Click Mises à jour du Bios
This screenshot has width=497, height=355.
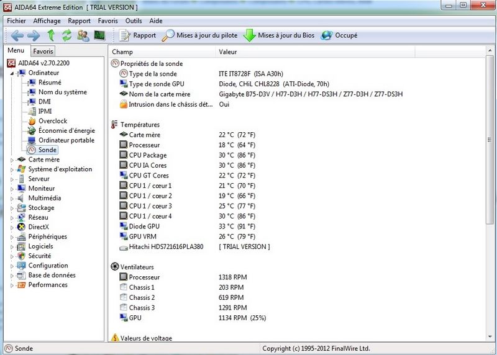coord(279,35)
